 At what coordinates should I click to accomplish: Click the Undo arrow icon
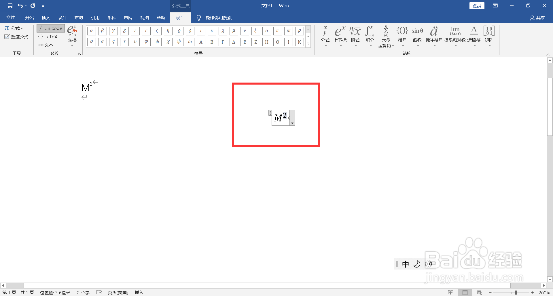pyautogui.click(x=20, y=6)
